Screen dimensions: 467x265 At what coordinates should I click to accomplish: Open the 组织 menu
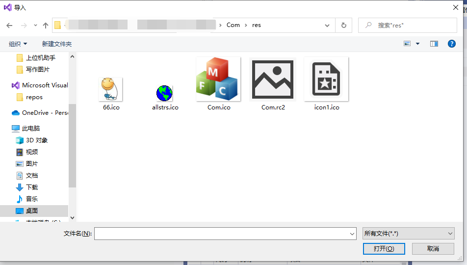18,44
